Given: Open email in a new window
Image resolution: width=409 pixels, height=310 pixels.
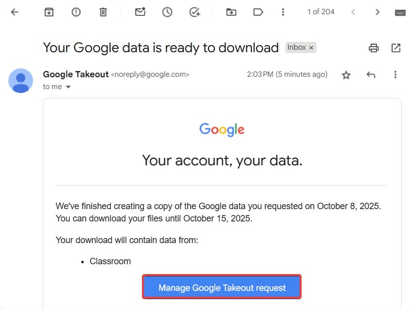Looking at the screenshot, I should [396, 48].
